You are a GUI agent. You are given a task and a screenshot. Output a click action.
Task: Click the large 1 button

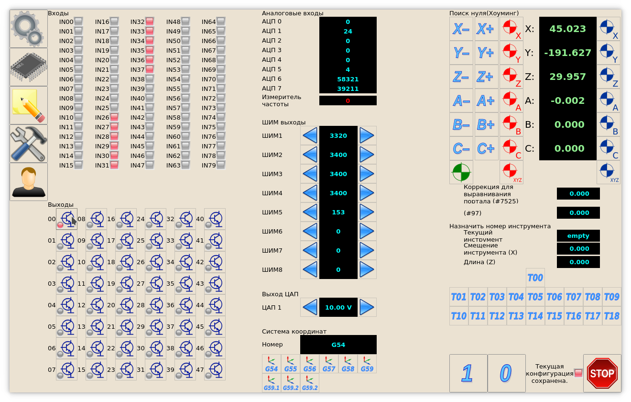click(468, 373)
